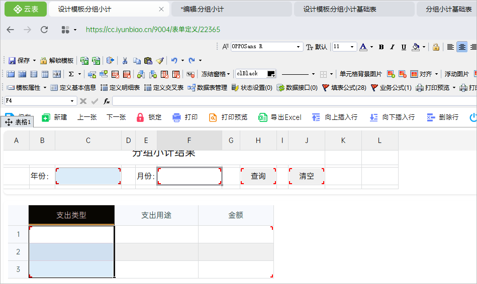Click the undo arrow icon
Screen dimensions: 477x284
174,60
